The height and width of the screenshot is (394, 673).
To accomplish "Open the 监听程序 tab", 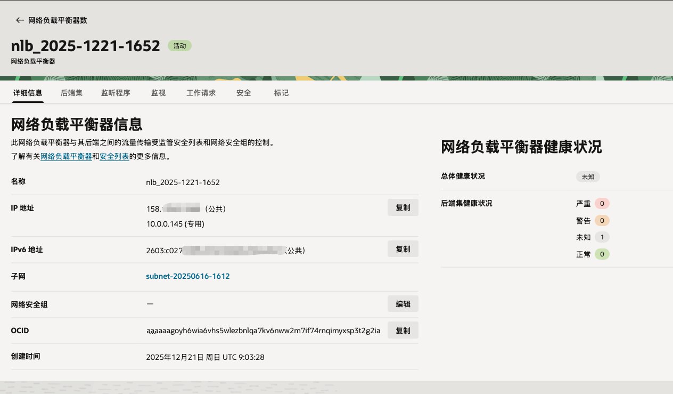I will [116, 93].
